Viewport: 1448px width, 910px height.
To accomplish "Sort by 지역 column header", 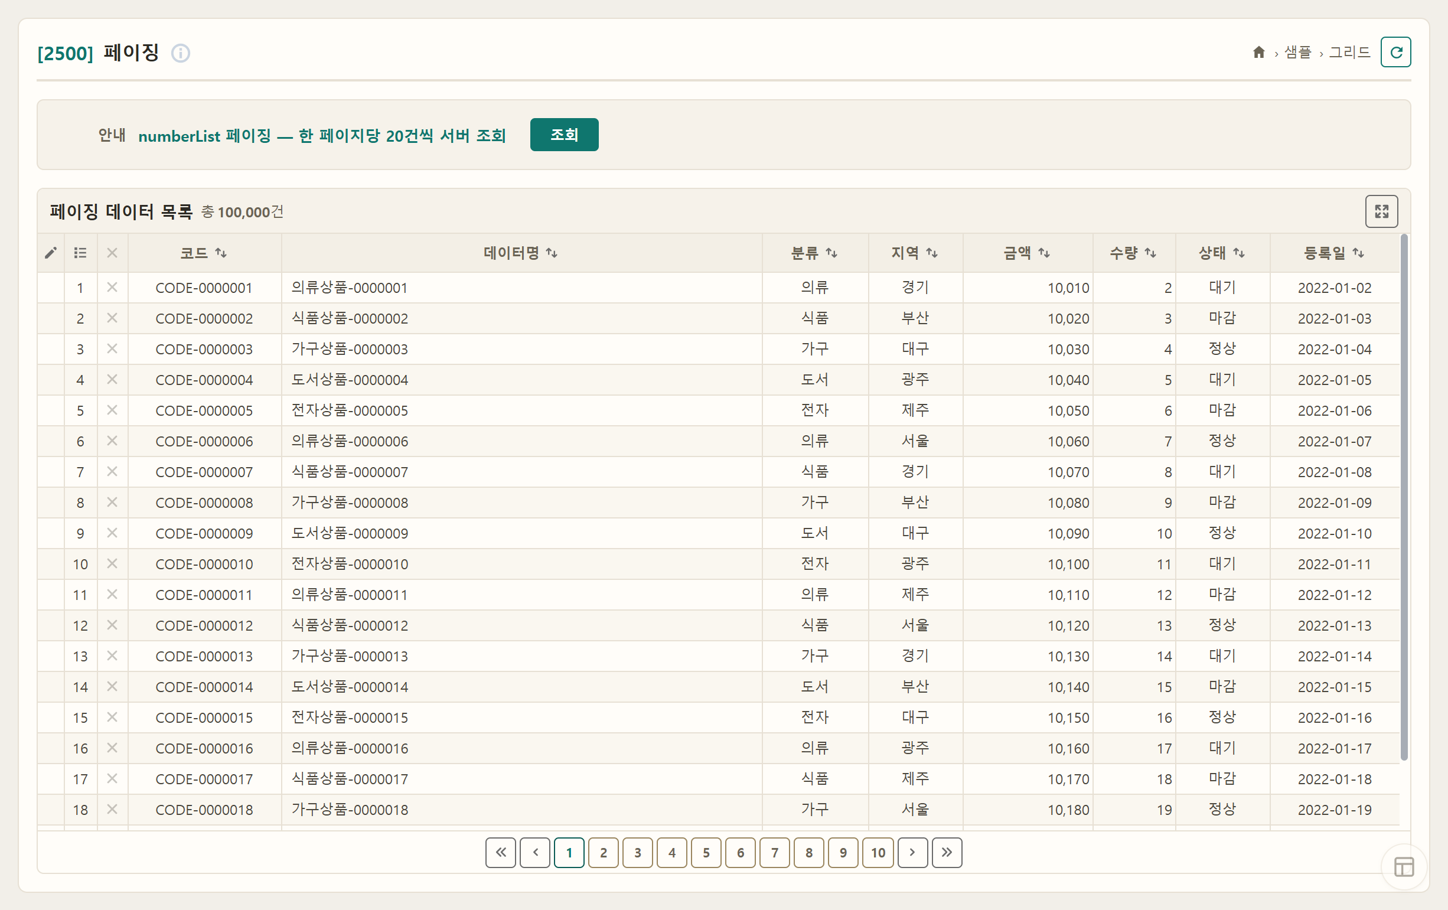I will tap(915, 253).
